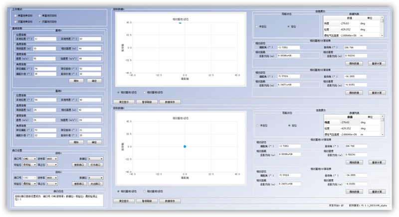Open 目标1 校验位 奇校验 dropdown
Image resolution: width=399 pixels, height=217 pixels.
29,165
